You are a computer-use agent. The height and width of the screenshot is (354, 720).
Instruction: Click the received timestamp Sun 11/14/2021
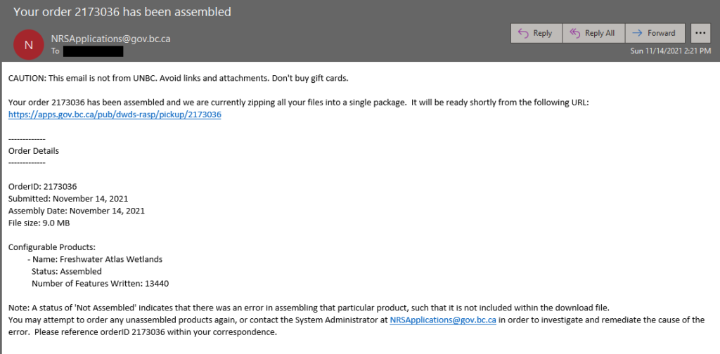click(670, 51)
